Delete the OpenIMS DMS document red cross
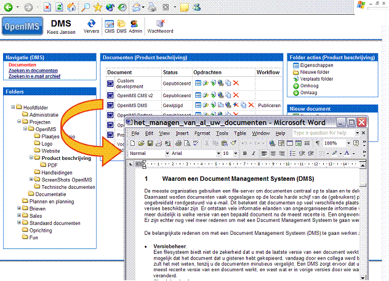The width and height of the screenshot is (389, 281). (251, 105)
